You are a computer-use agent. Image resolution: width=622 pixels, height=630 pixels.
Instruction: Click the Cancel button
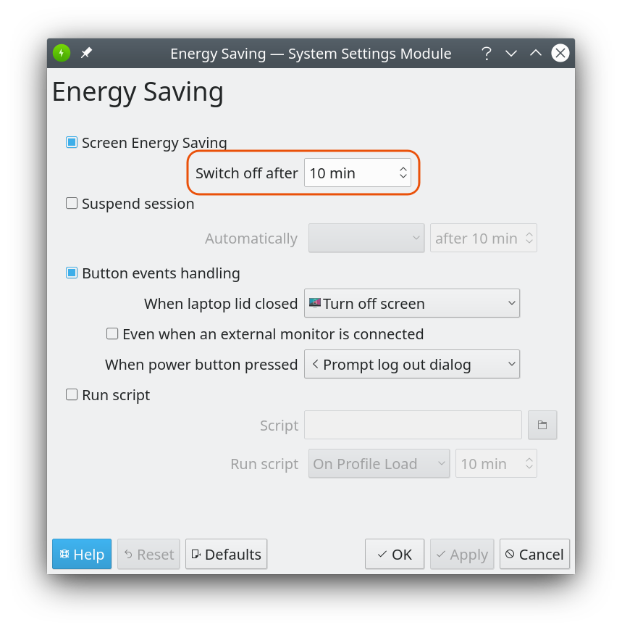534,555
